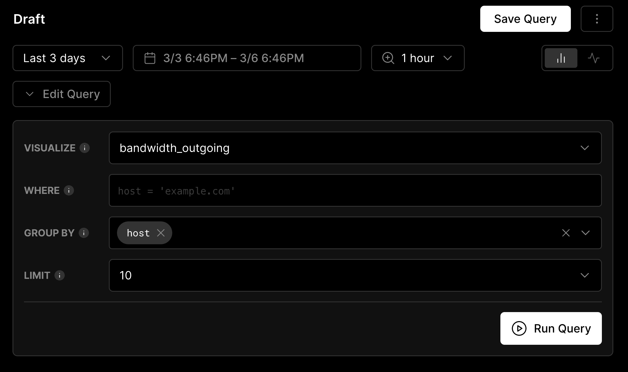The image size is (628, 372).
Task: Click the Save Query button
Action: click(x=525, y=19)
